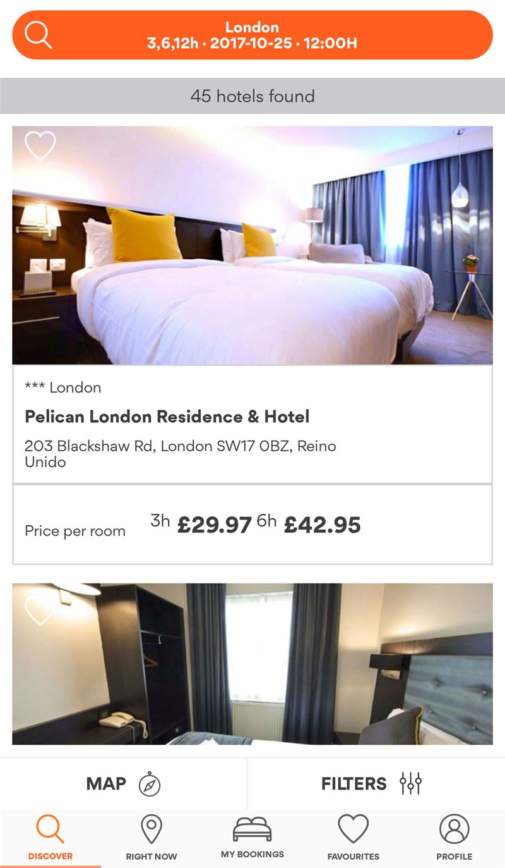Edit the London search details bar
This screenshot has height=868, width=505.
point(252,35)
